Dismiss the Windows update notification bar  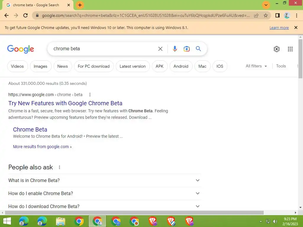[x=296, y=27]
